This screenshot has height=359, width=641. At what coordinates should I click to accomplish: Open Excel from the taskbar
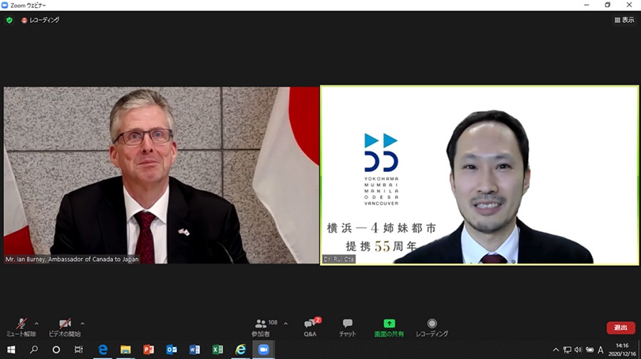coord(217,350)
